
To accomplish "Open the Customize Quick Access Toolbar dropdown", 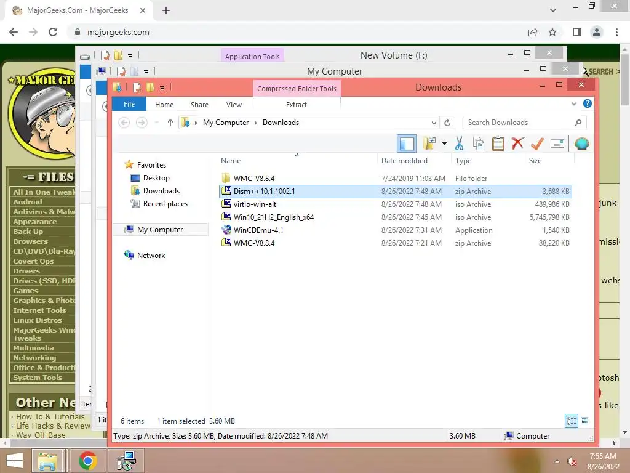I will [x=162, y=87].
